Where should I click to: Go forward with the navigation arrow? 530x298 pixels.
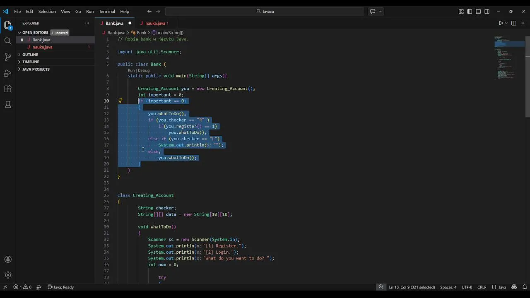point(158,12)
